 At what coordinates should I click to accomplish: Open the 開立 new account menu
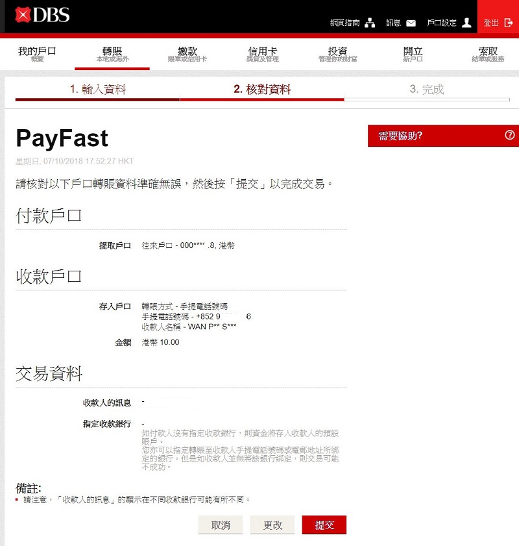point(413,55)
